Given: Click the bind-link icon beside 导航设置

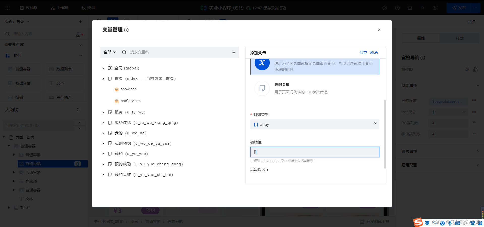Looking at the screenshot, I should coord(474,100).
